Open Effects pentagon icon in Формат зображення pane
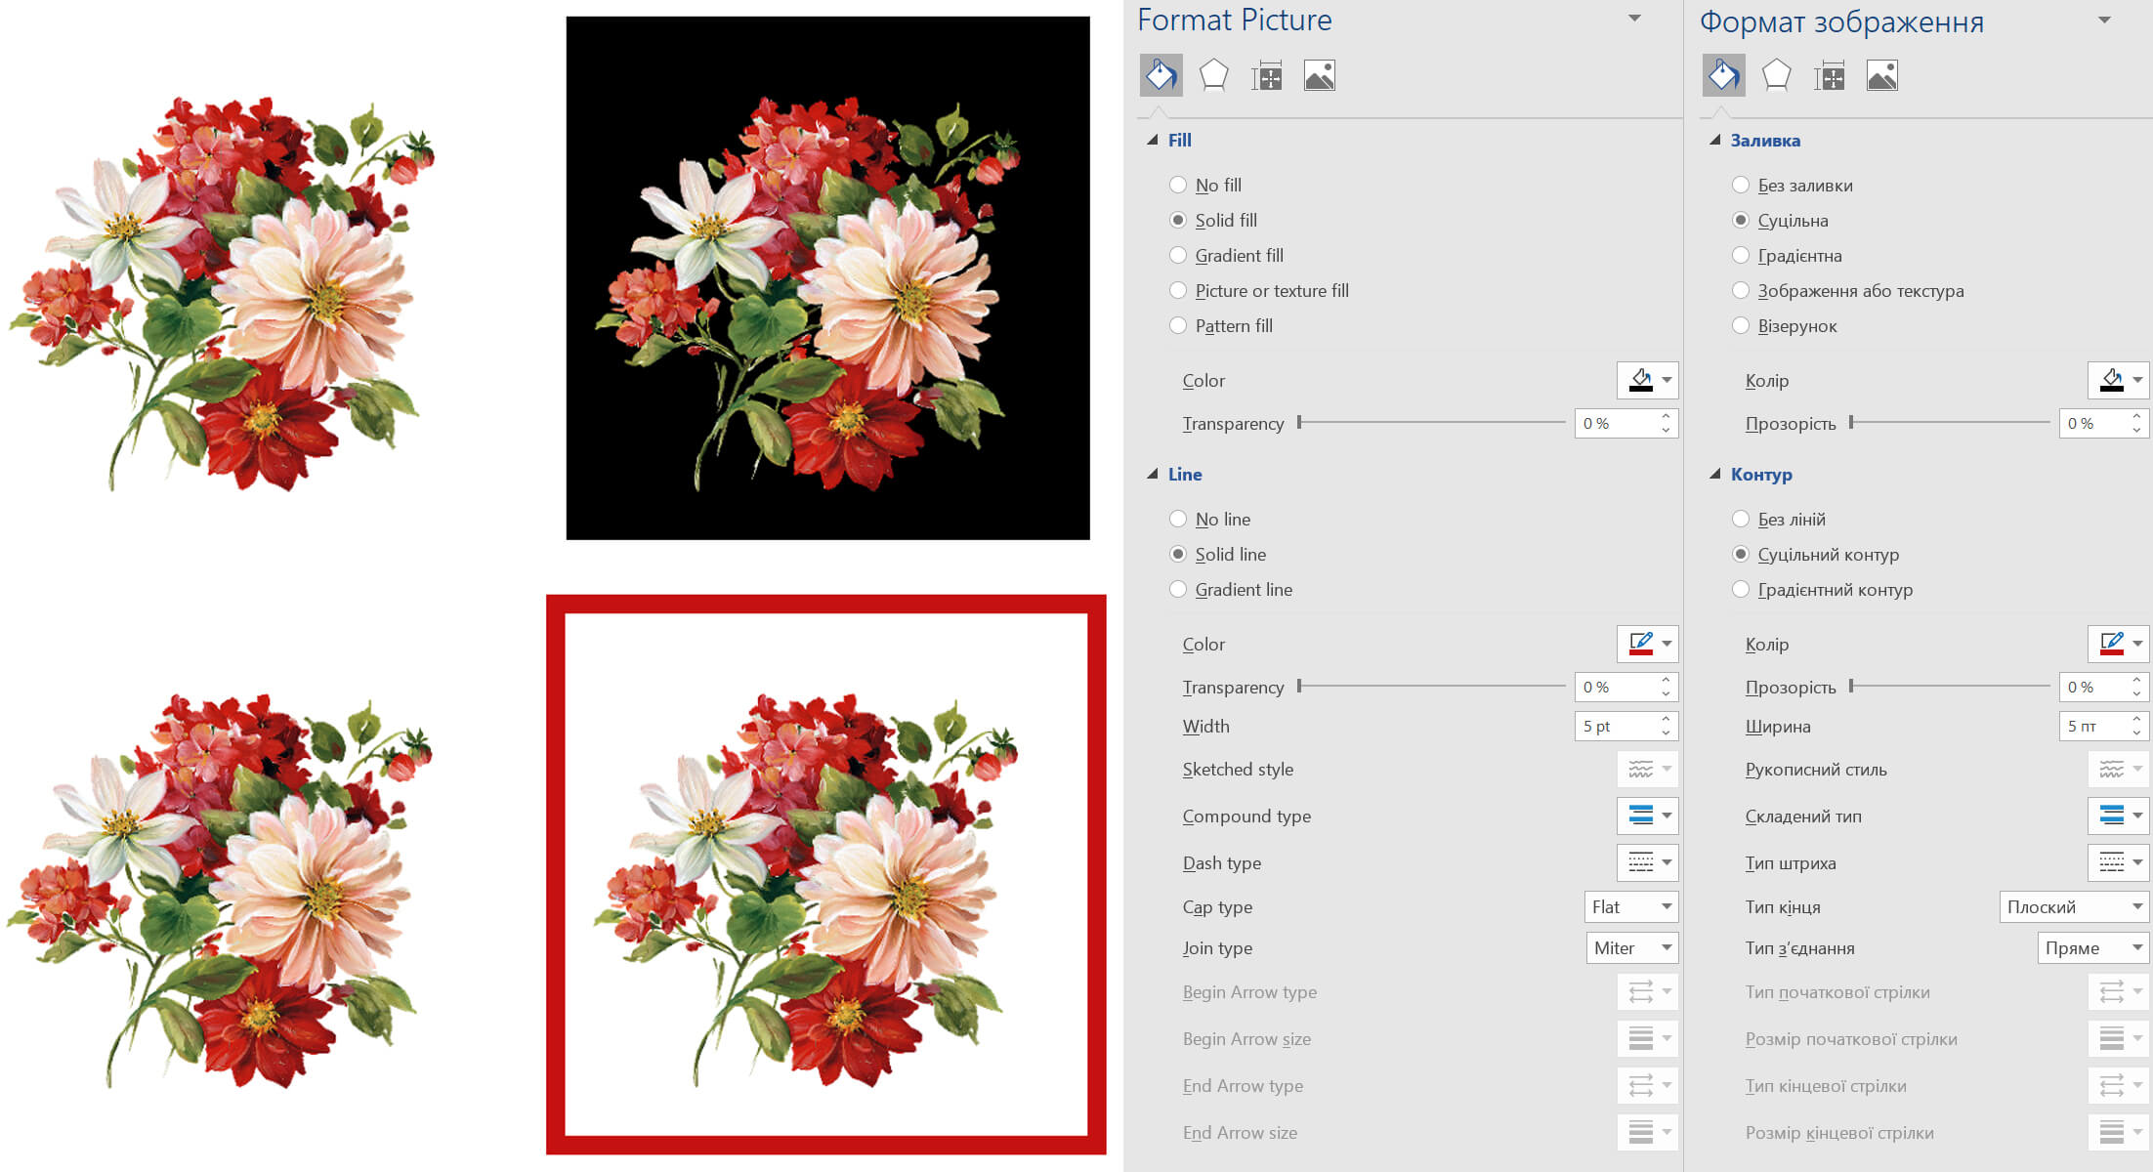Image resolution: width=2153 pixels, height=1172 pixels. (1776, 75)
